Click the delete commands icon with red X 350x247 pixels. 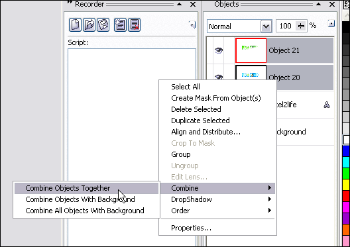click(x=134, y=25)
